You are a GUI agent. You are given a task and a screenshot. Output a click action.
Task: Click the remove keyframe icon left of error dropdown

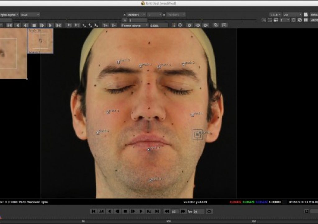[113, 26]
